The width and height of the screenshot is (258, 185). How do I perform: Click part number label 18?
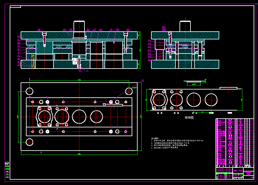(100, 30)
